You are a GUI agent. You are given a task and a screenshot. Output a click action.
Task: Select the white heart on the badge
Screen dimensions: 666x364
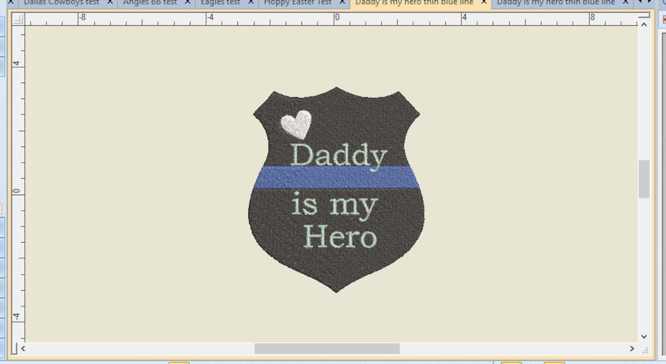tap(296, 123)
